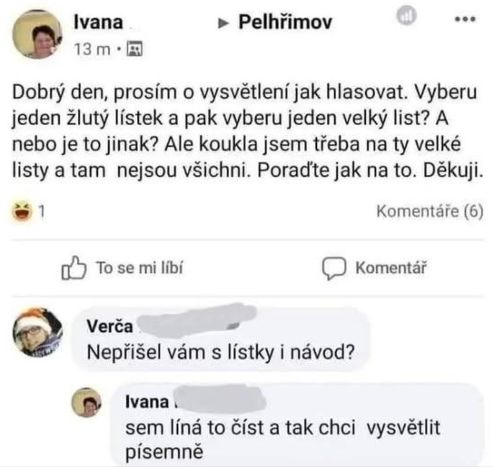
Task: Click the "13 m" post timestamp
Action: [92, 49]
